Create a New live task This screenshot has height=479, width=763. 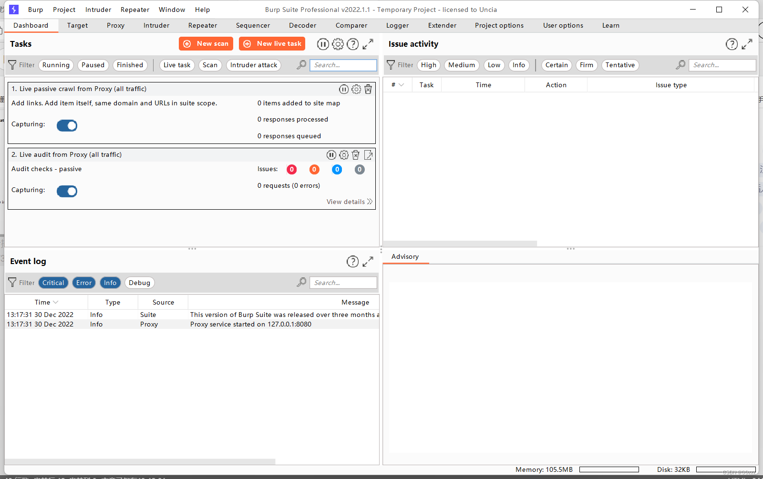coord(272,43)
